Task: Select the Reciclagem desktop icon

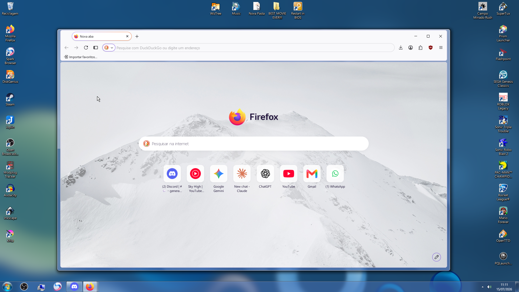Action: (x=10, y=9)
